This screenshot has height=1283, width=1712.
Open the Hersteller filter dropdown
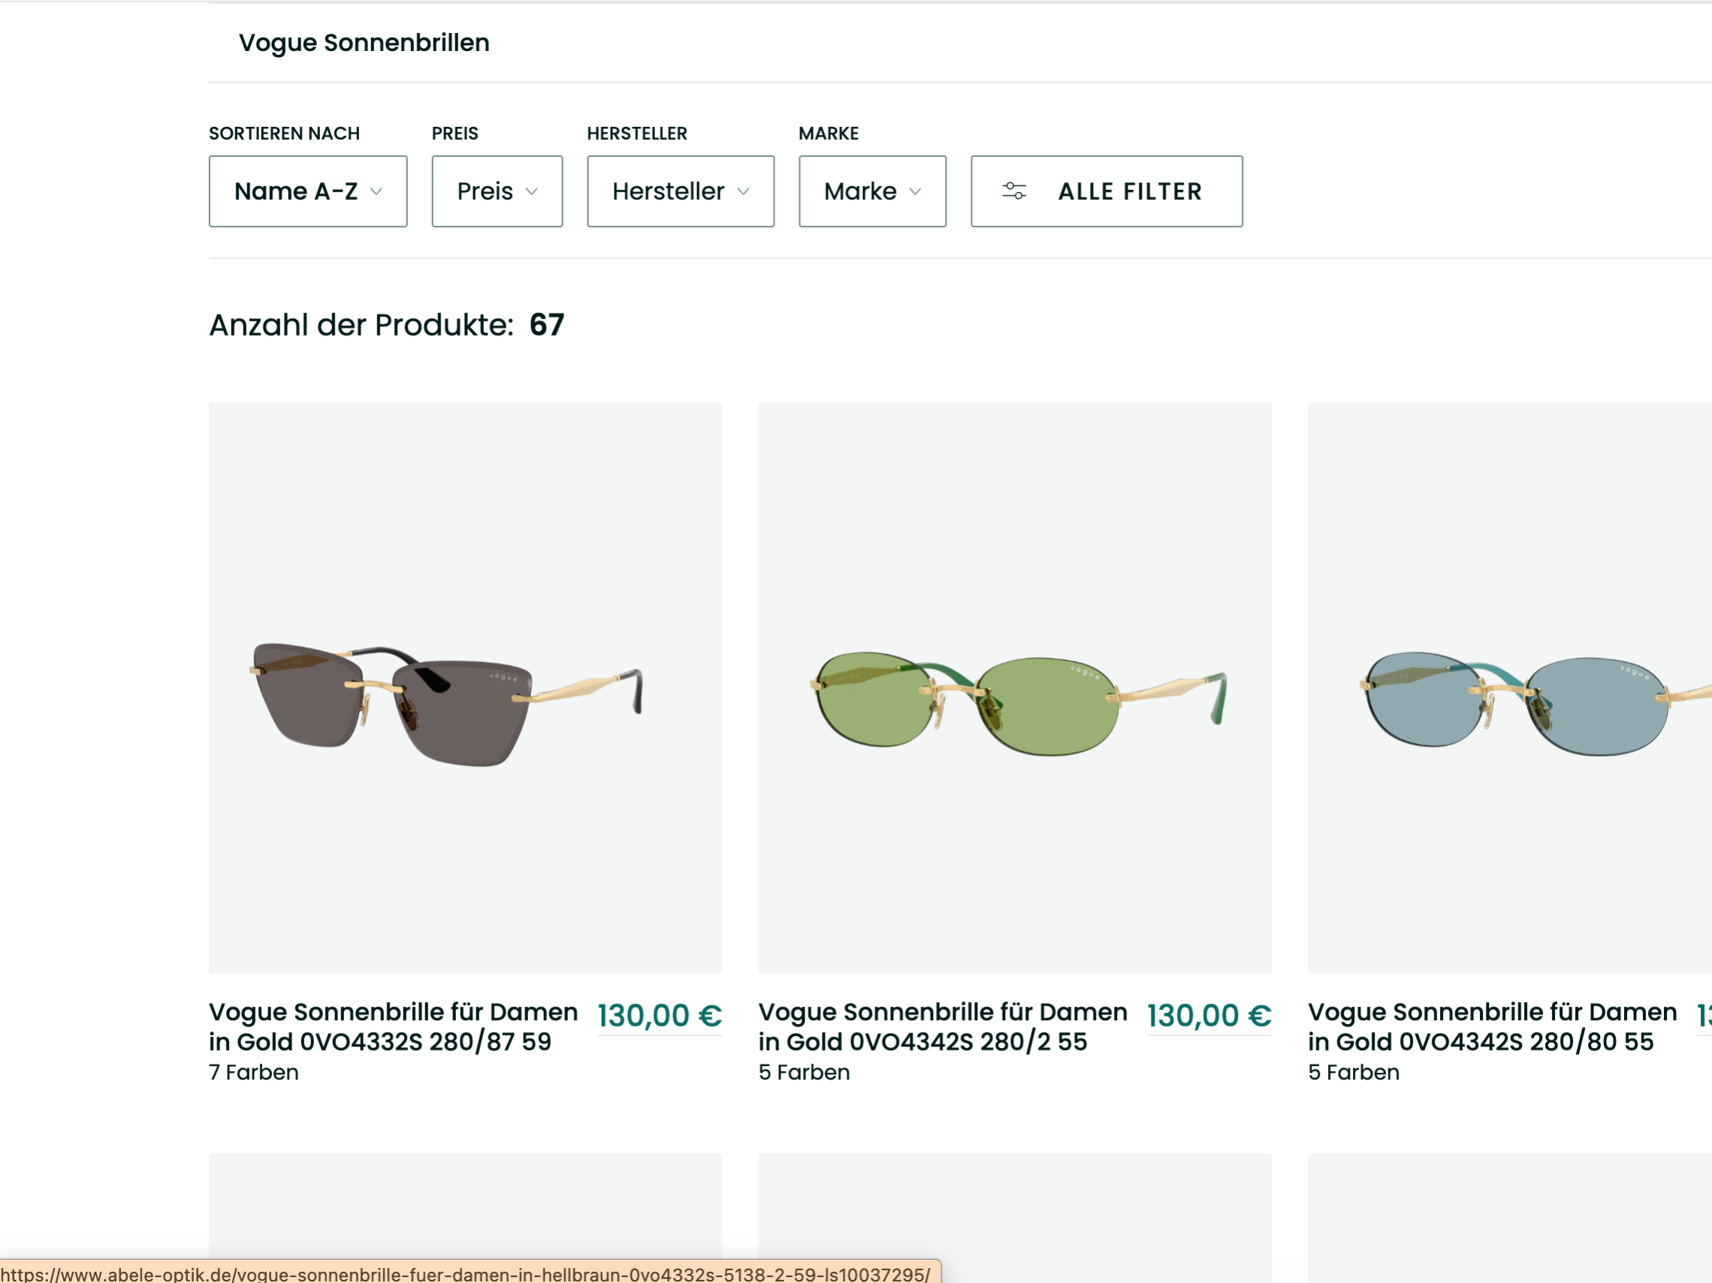pos(681,191)
